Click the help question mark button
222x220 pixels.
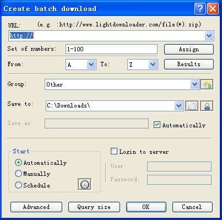pos(200,8)
